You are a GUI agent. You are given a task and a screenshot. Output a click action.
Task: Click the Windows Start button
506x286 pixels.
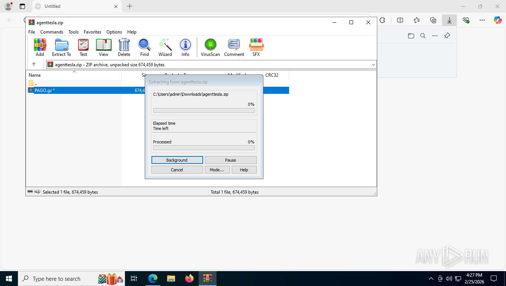pyautogui.click(x=9, y=279)
